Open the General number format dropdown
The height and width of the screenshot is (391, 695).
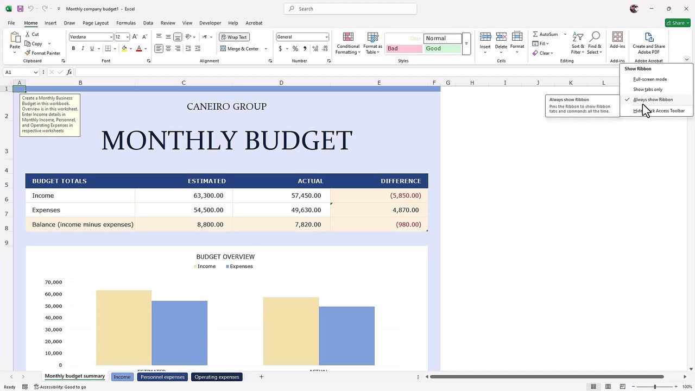326,37
